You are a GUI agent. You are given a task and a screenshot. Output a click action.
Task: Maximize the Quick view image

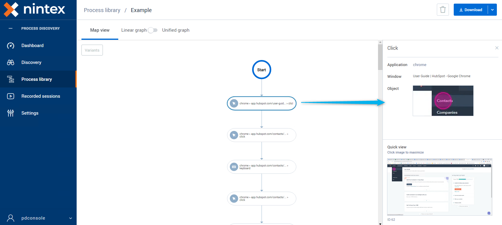point(440,187)
